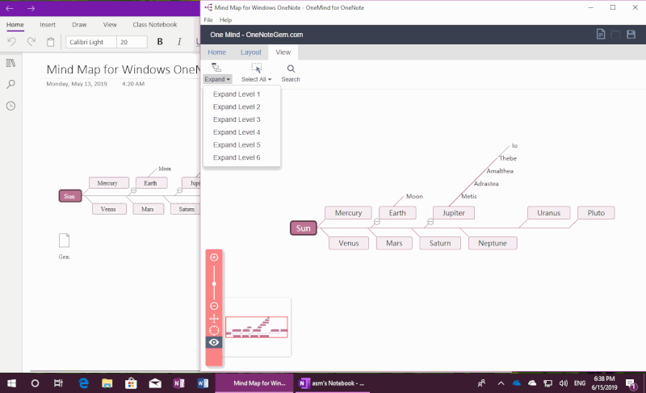Image resolution: width=646 pixels, height=393 pixels.
Task: Zoom out with the minus magnifier
Action: point(214,306)
